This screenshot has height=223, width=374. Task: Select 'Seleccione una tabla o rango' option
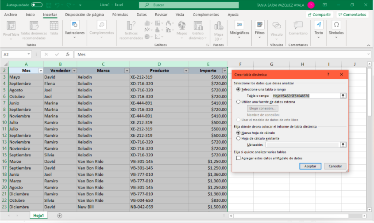(x=238, y=90)
